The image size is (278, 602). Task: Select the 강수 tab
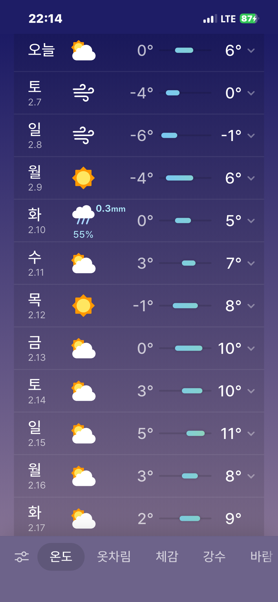(x=214, y=557)
